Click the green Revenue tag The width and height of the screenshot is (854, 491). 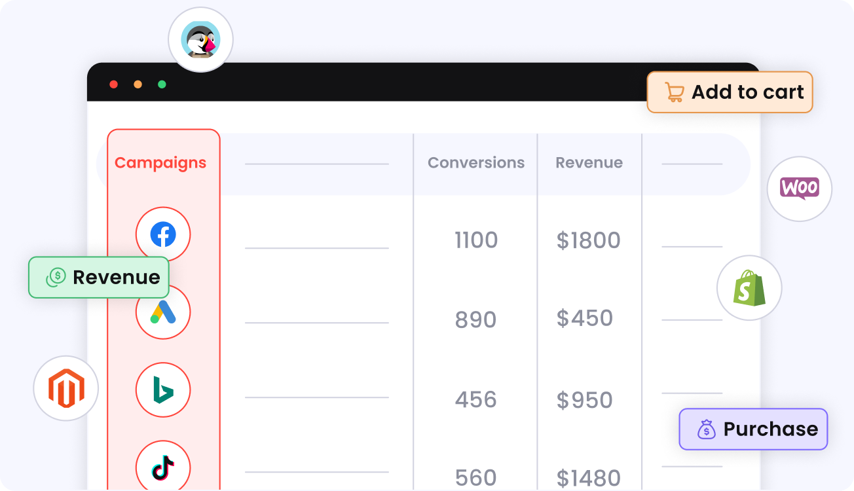99,278
